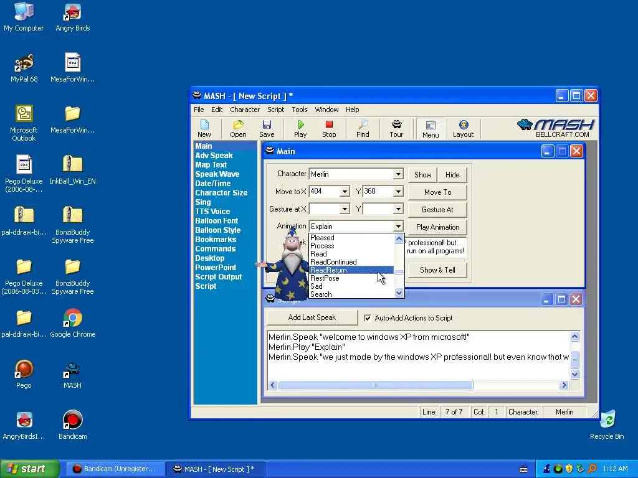The width and height of the screenshot is (638, 478).
Task: Open the Find toolbar icon
Action: click(363, 128)
